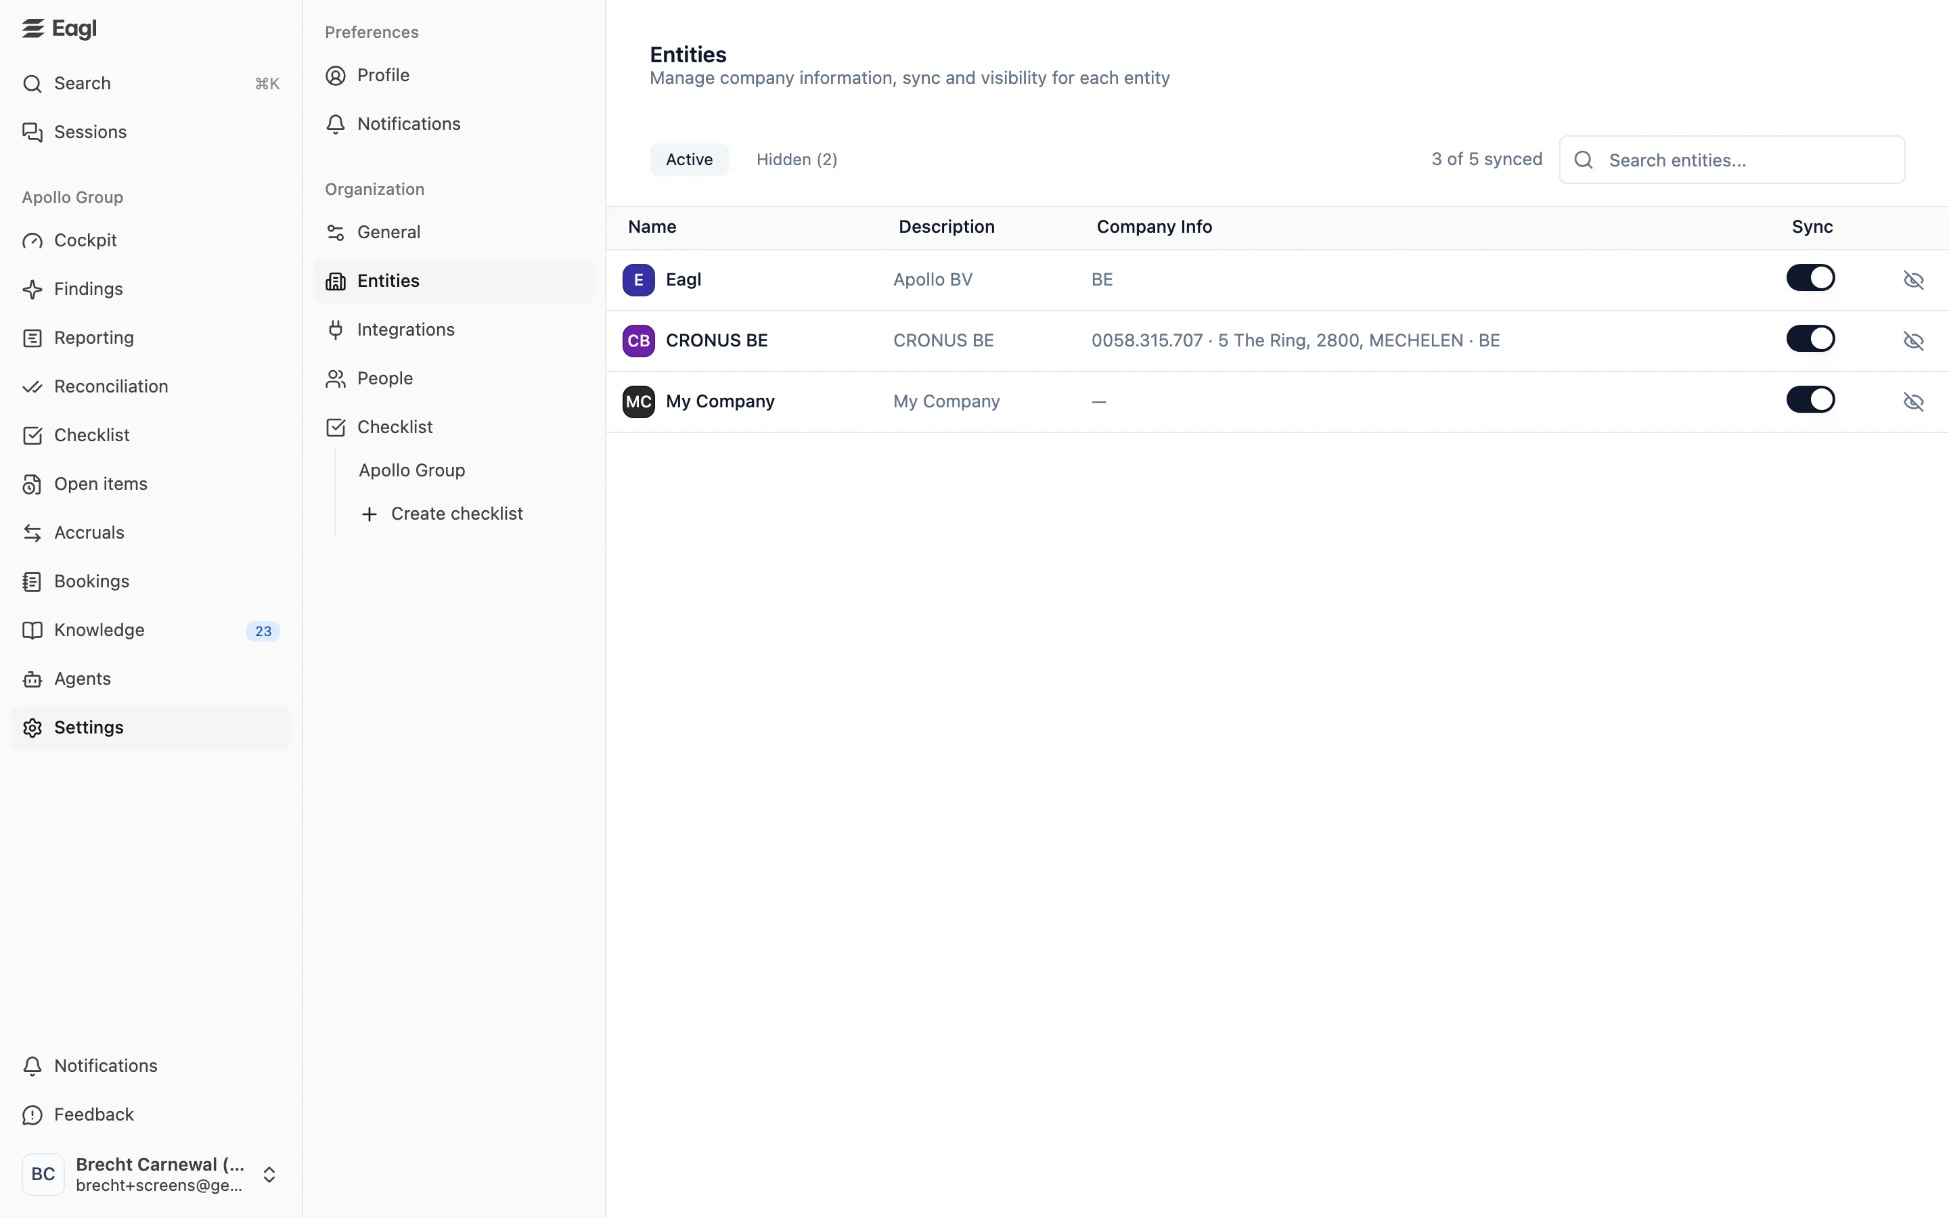Click the Profile user-circle icon
Viewport: 1949px width, 1218px height.
point(335,76)
